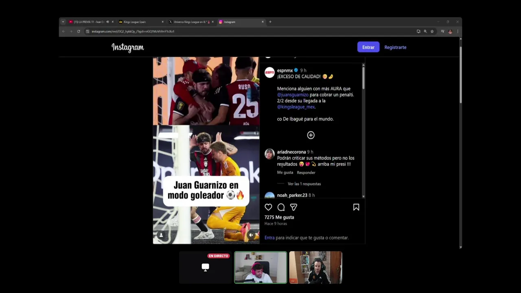Screen dimensions: 521x293
Task: Click the Entra link to comment
Action: tap(269, 238)
